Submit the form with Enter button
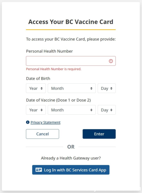Viewport: 142px width, 193px height. pyautogui.click(x=99, y=134)
